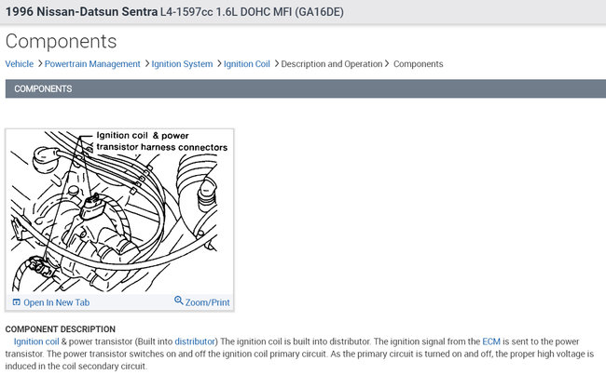Click the chevron after Vehicle breadcrumb

[40, 63]
